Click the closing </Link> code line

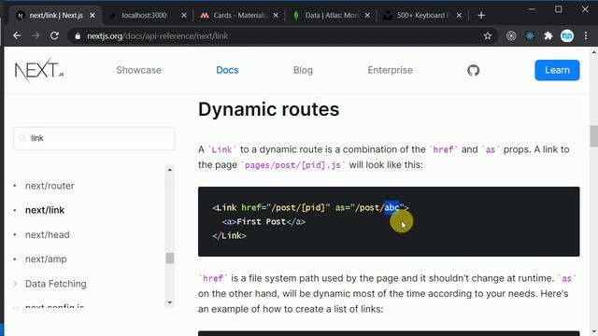pyautogui.click(x=229, y=236)
